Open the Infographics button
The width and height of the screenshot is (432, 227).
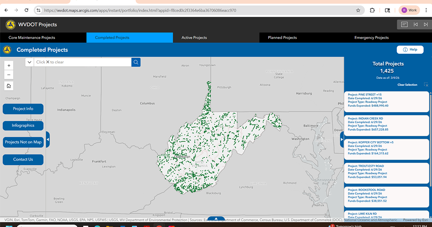(x=23, y=125)
